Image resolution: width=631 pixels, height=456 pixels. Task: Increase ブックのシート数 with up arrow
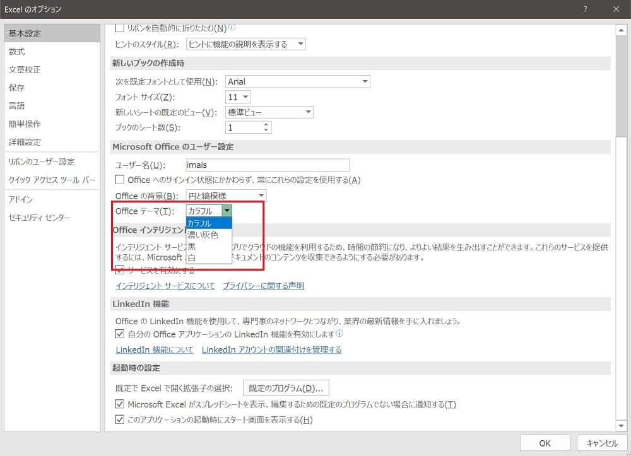[x=266, y=124]
